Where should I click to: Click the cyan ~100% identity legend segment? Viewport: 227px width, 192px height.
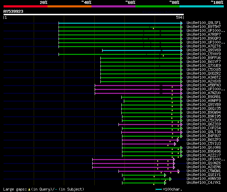point(202,6)
